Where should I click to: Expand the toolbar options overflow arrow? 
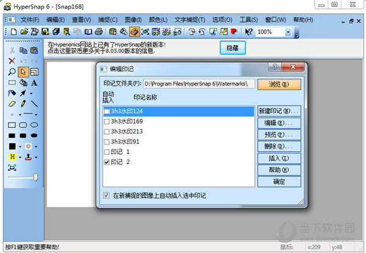[x=296, y=36]
